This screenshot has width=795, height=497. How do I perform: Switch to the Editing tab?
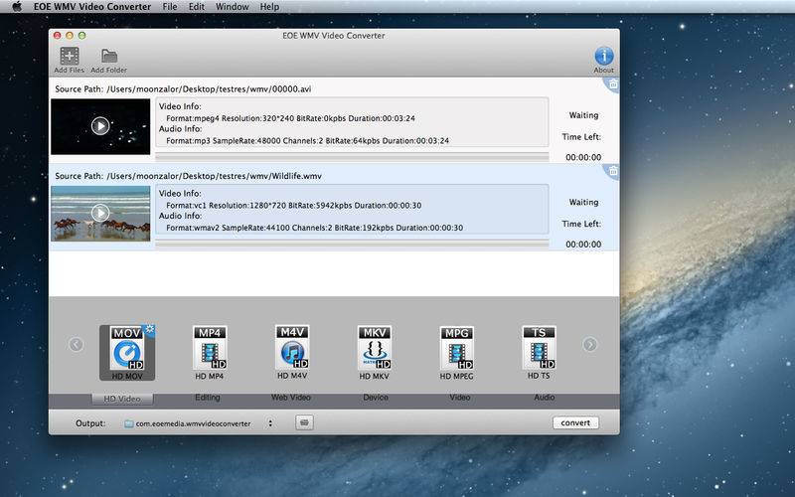[x=208, y=397]
